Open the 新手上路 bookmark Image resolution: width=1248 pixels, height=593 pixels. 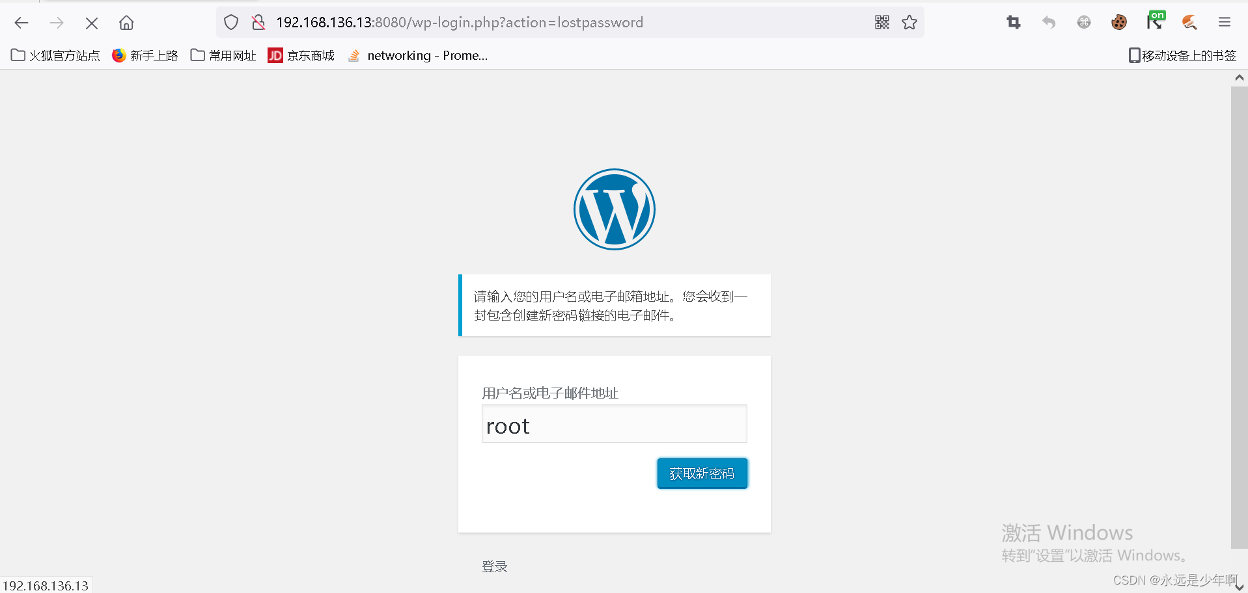pyautogui.click(x=145, y=56)
